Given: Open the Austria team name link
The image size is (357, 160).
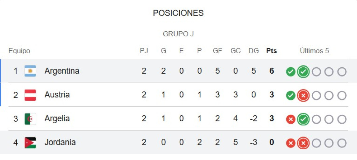Looking at the screenshot, I should point(57,95).
